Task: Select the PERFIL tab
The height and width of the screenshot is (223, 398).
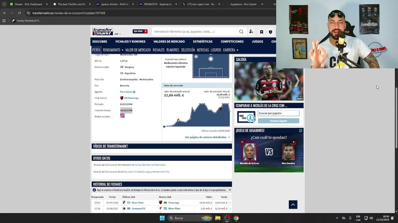Action: [96, 50]
